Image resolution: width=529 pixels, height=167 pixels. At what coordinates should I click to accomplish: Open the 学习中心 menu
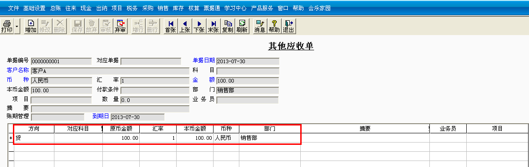235,8
